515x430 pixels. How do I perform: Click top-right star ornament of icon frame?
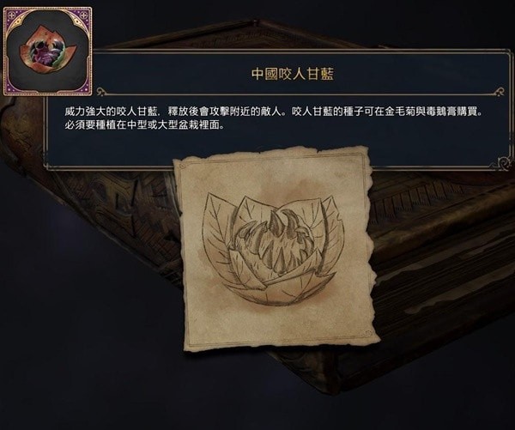point(84,15)
